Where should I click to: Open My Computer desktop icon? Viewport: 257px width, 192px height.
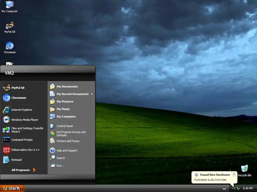[10, 7]
